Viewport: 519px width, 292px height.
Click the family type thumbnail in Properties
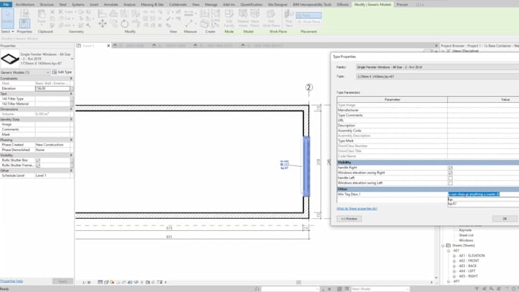coord(10,59)
